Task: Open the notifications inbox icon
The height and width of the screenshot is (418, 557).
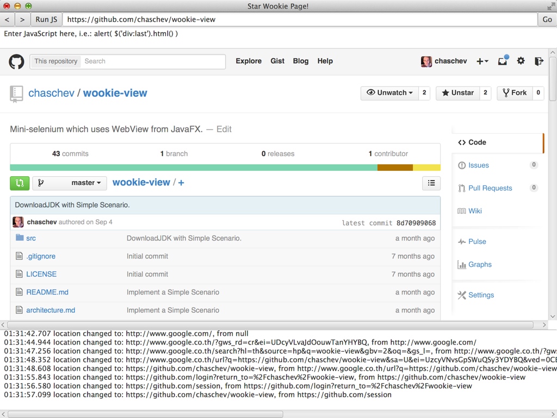Action: [503, 61]
